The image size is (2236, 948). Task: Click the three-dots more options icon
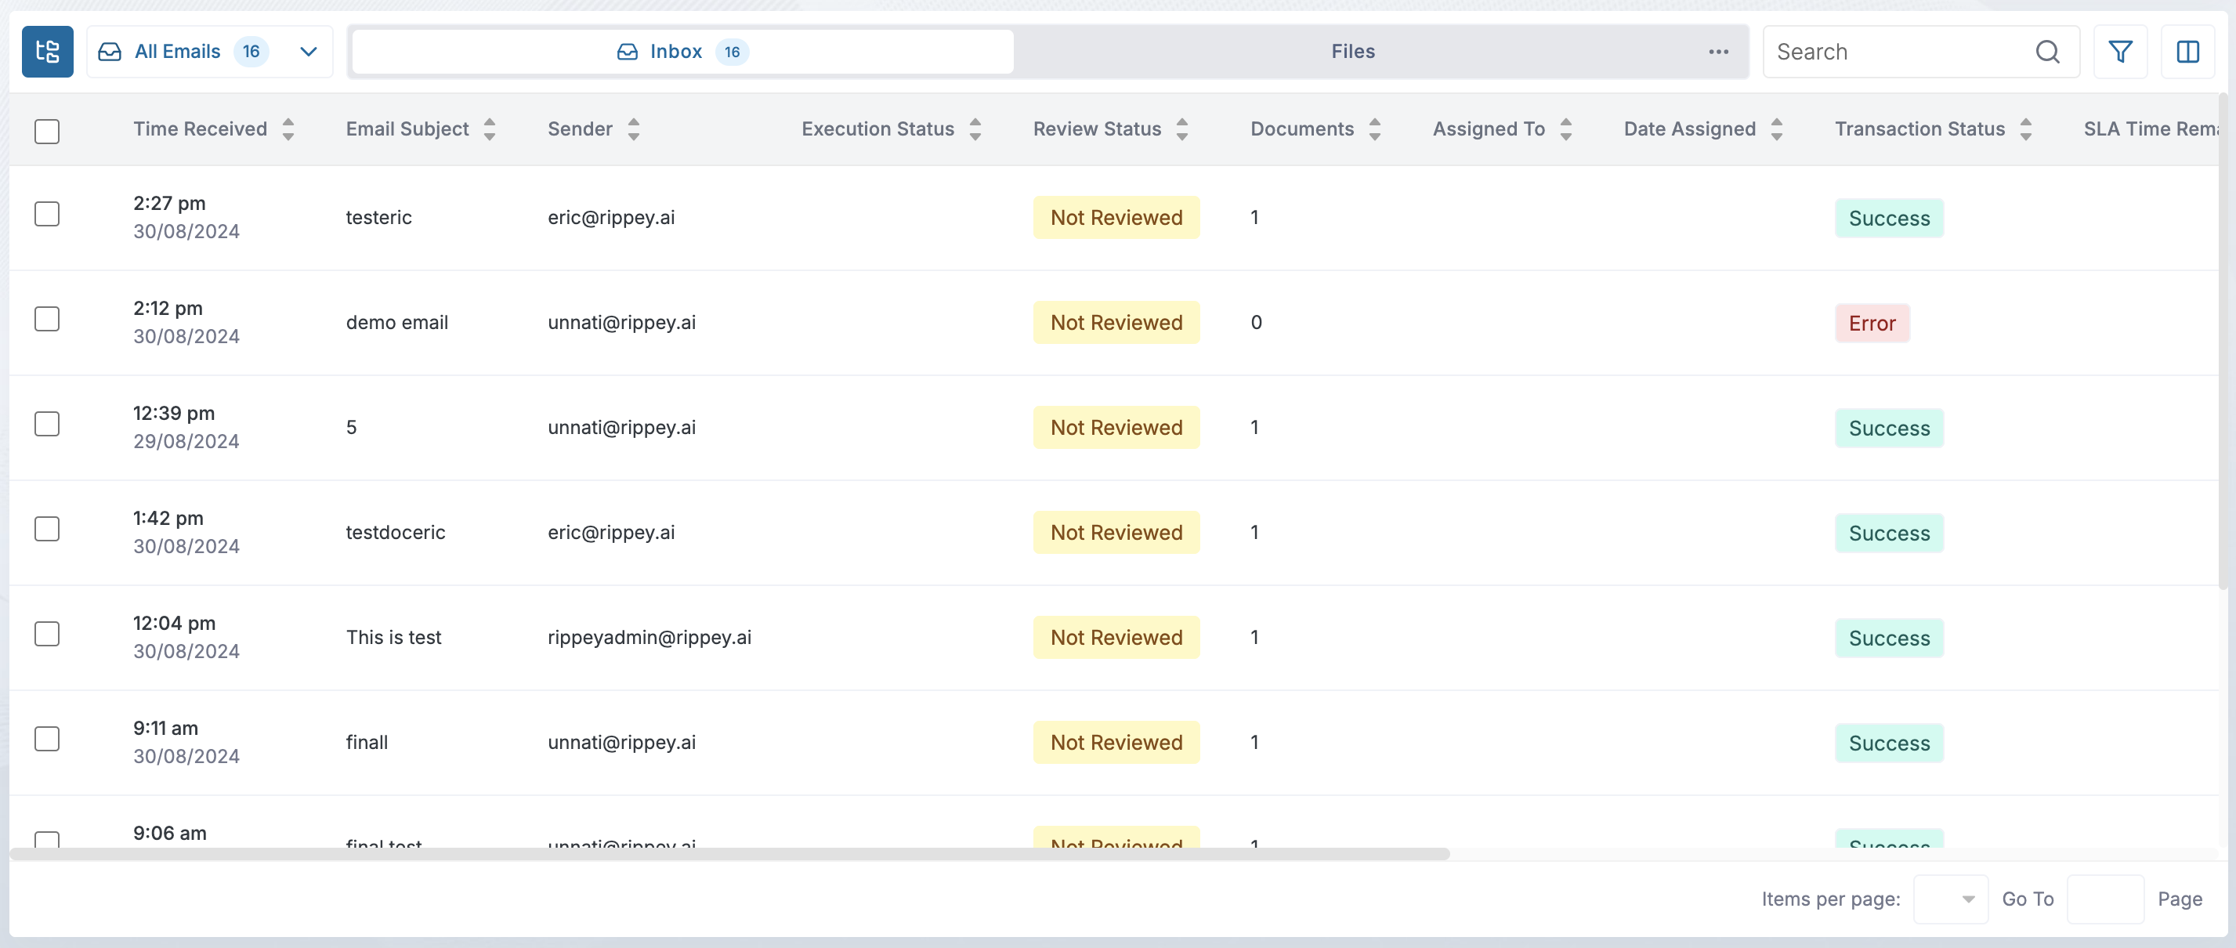1718,52
